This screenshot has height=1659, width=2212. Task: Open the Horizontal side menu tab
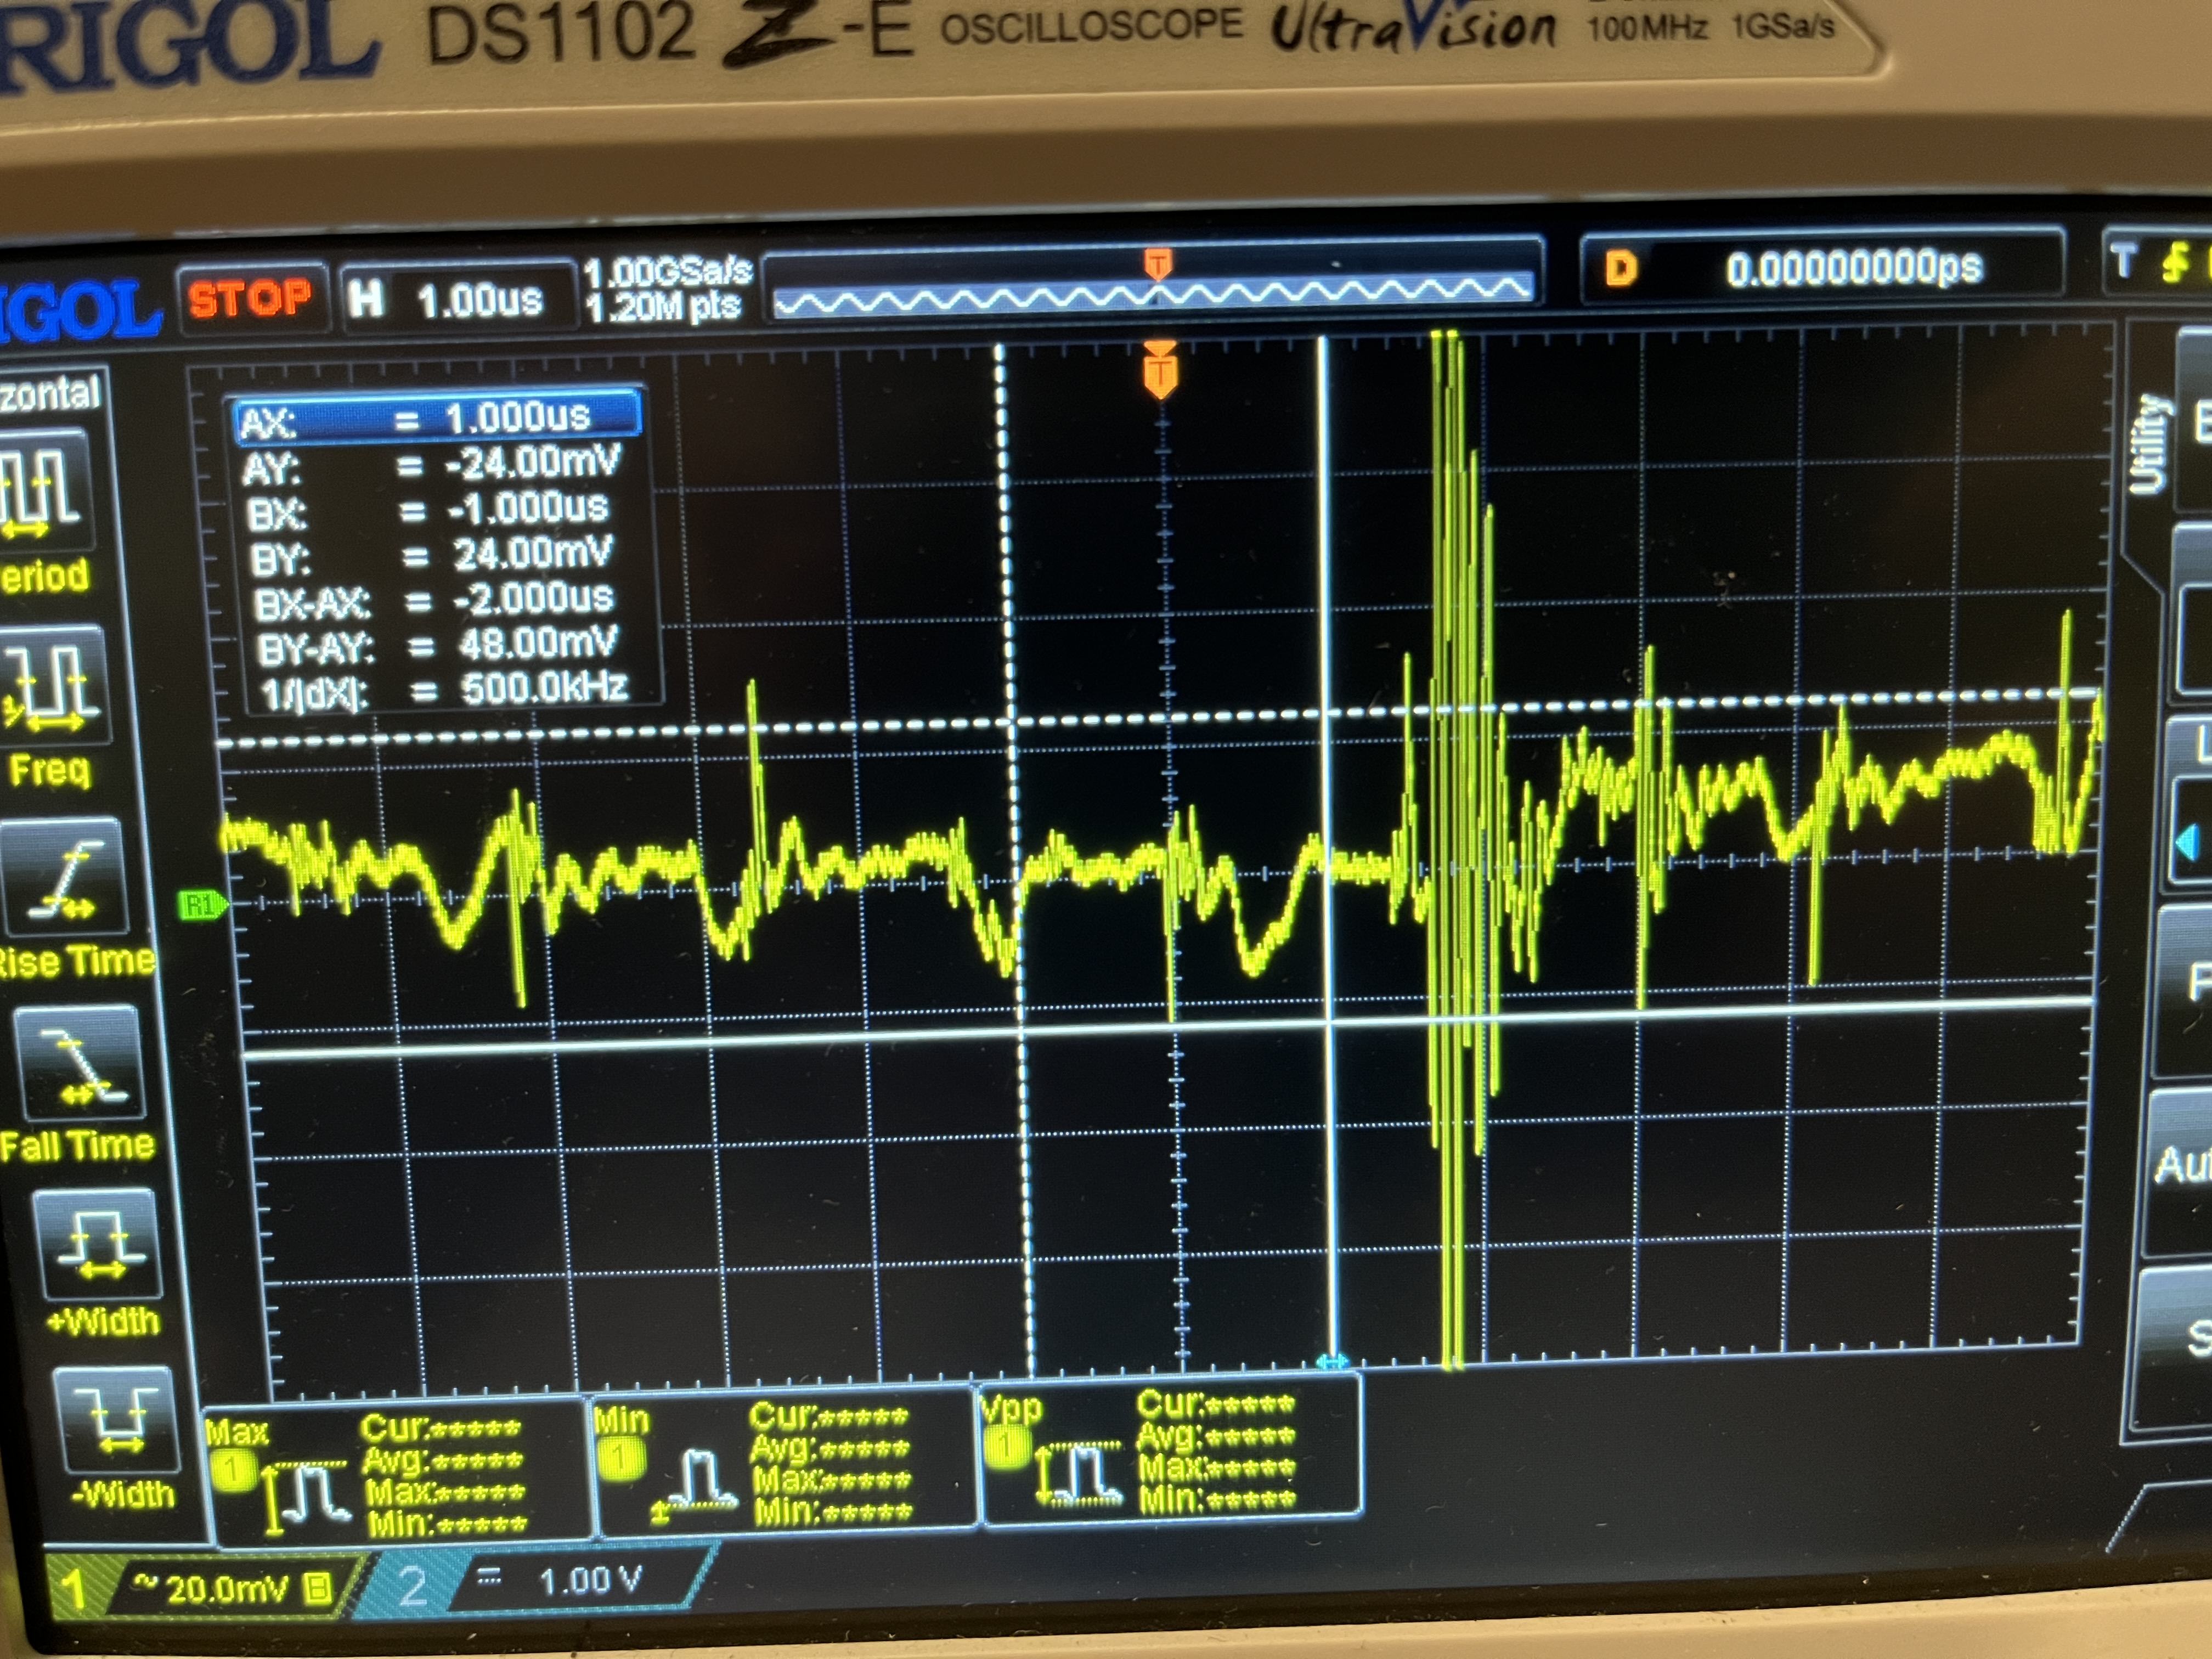50,392
